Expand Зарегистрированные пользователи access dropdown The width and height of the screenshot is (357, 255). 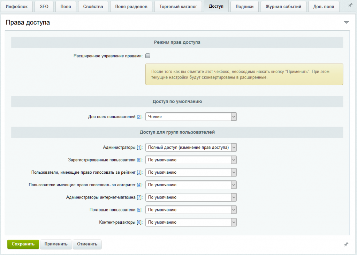point(191,160)
